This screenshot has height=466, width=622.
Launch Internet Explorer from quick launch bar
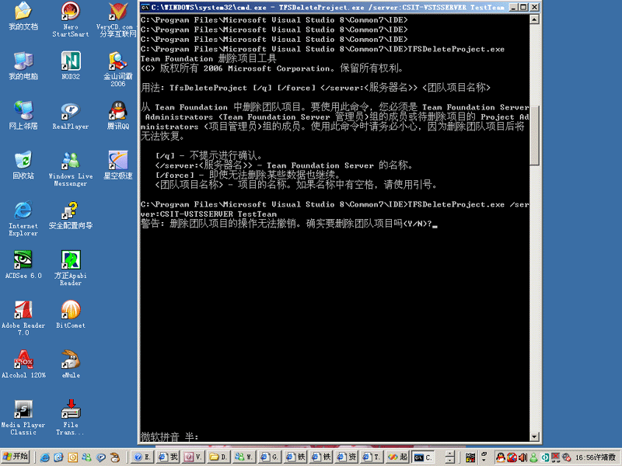tap(45, 457)
